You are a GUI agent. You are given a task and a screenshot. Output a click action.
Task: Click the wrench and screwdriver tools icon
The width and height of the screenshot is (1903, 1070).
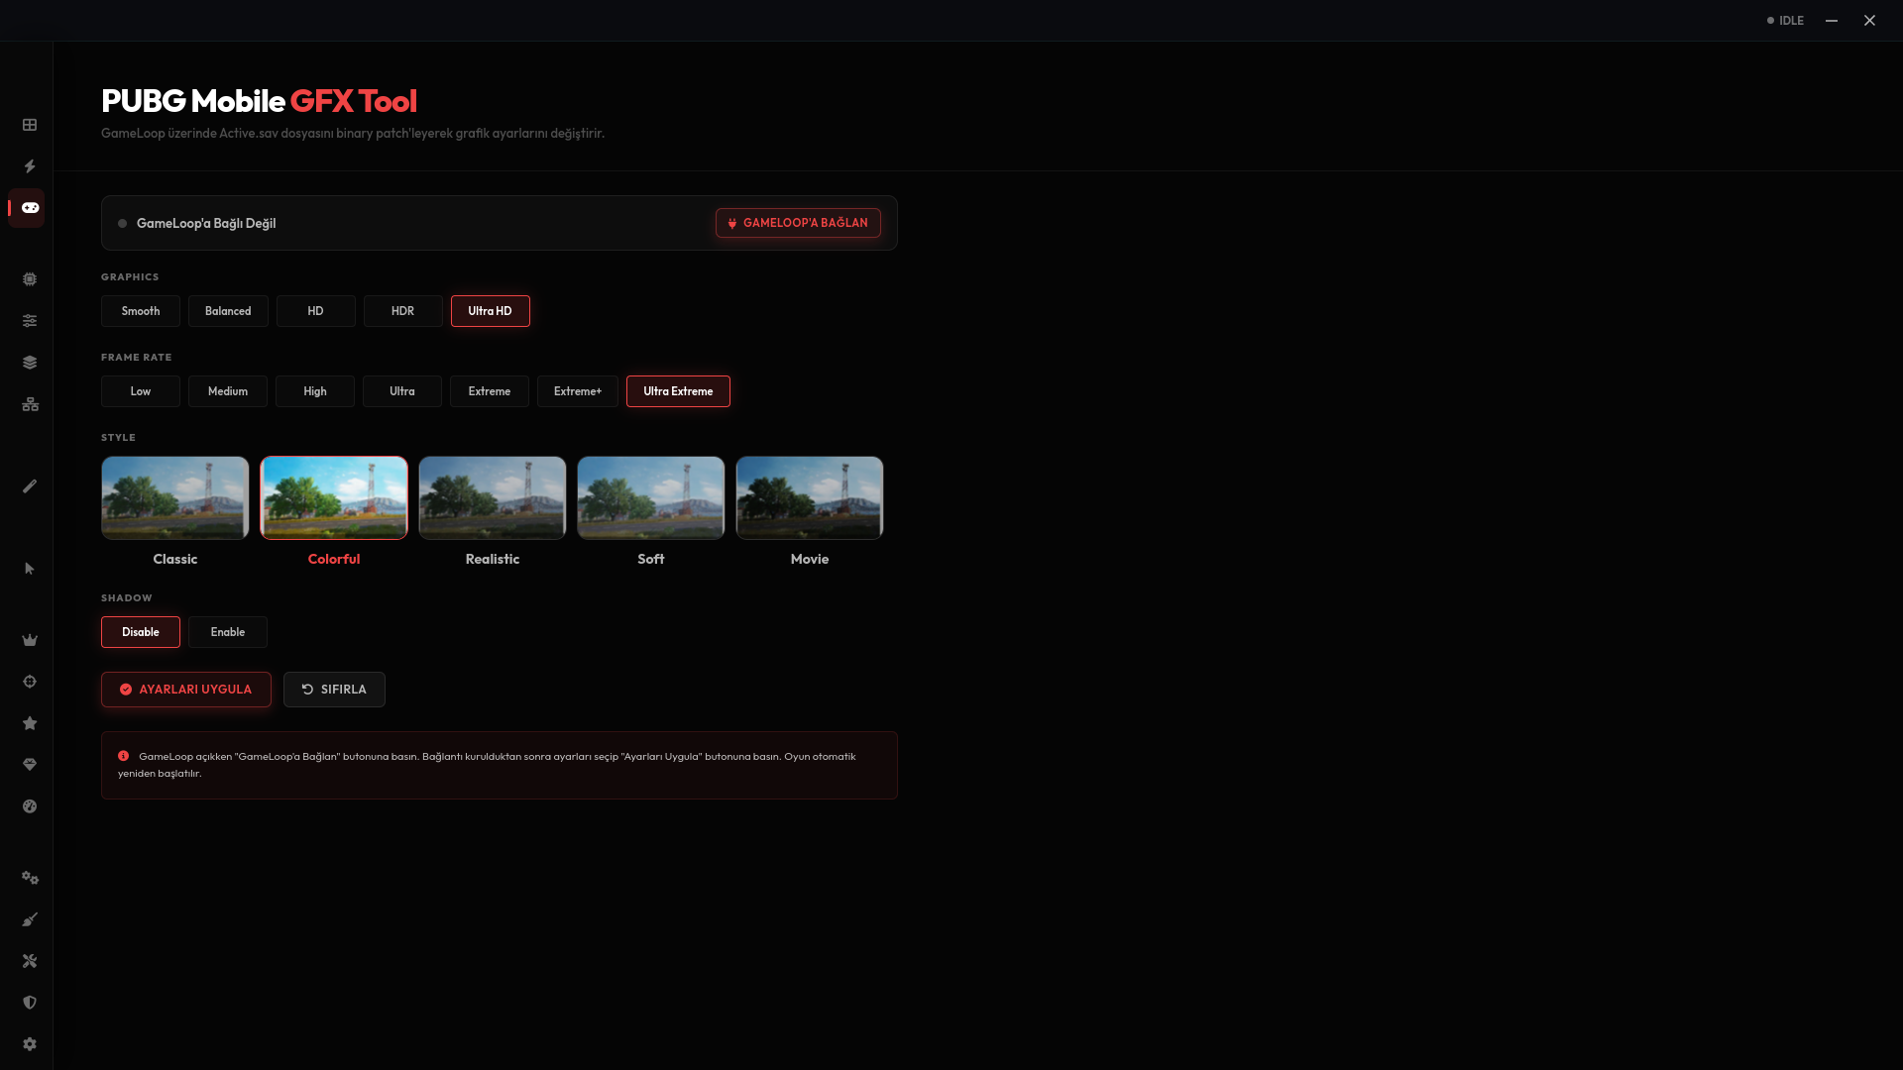click(30, 961)
